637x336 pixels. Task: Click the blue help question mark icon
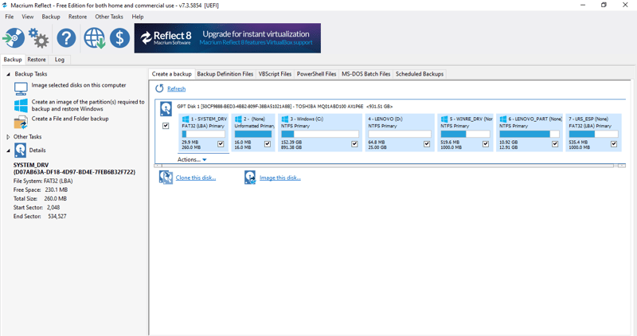click(66, 37)
